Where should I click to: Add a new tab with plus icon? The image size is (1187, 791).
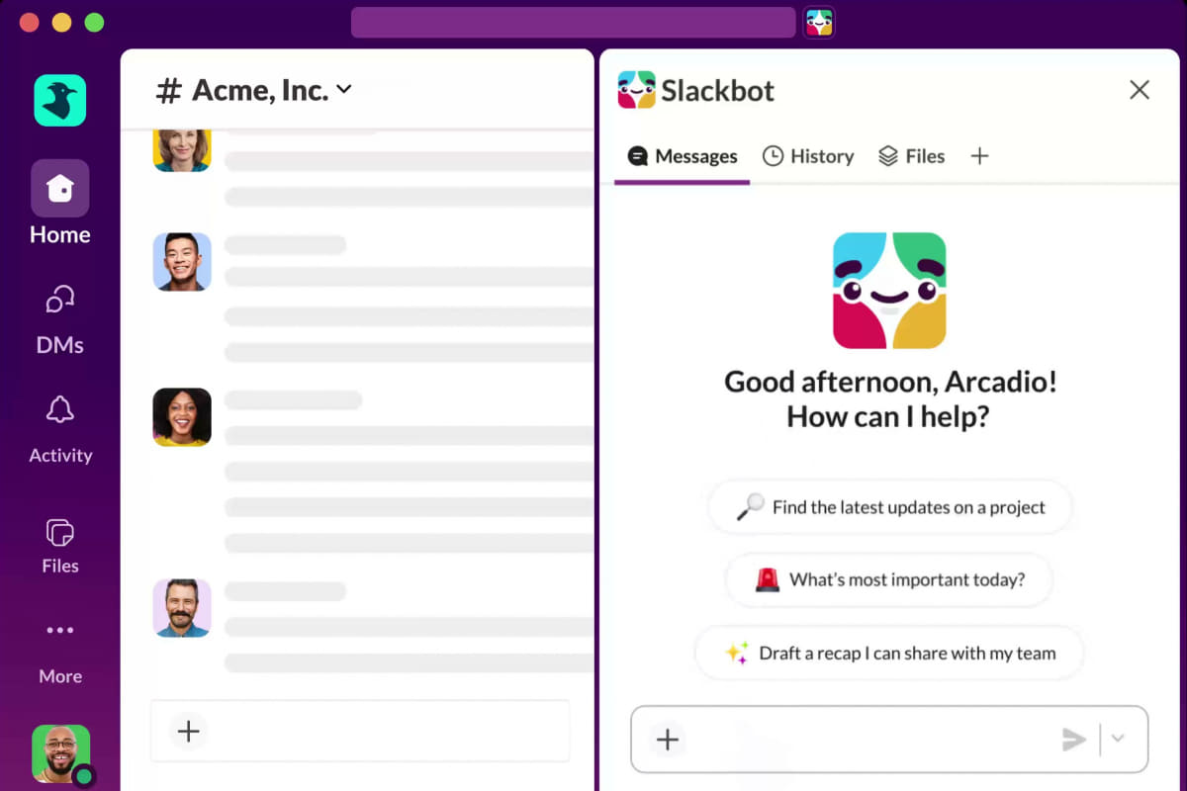(x=979, y=156)
